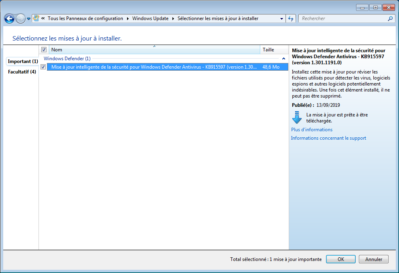Uncheck the KB915597 Defender update checkbox

click(x=43, y=67)
